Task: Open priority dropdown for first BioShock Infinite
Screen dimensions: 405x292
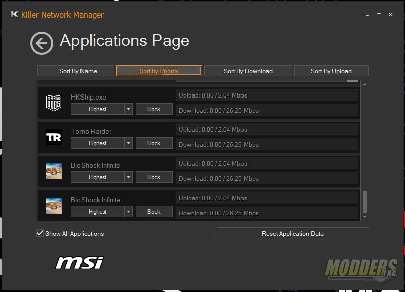Action: click(x=128, y=177)
